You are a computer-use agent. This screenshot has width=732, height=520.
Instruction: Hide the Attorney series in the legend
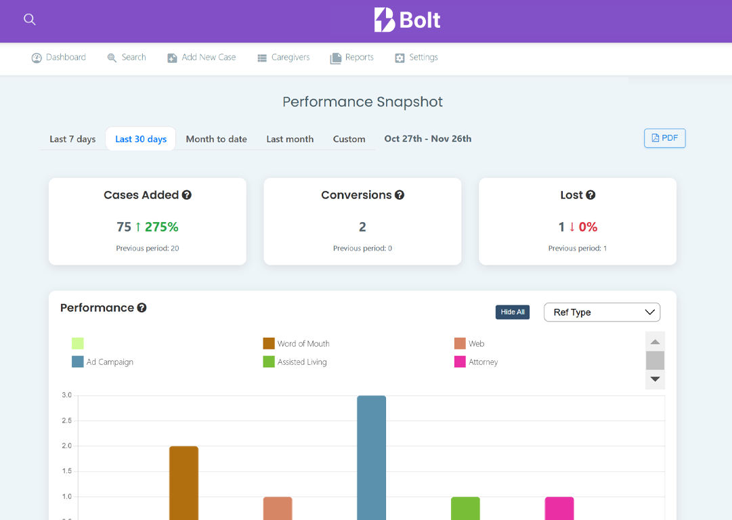tap(476, 362)
